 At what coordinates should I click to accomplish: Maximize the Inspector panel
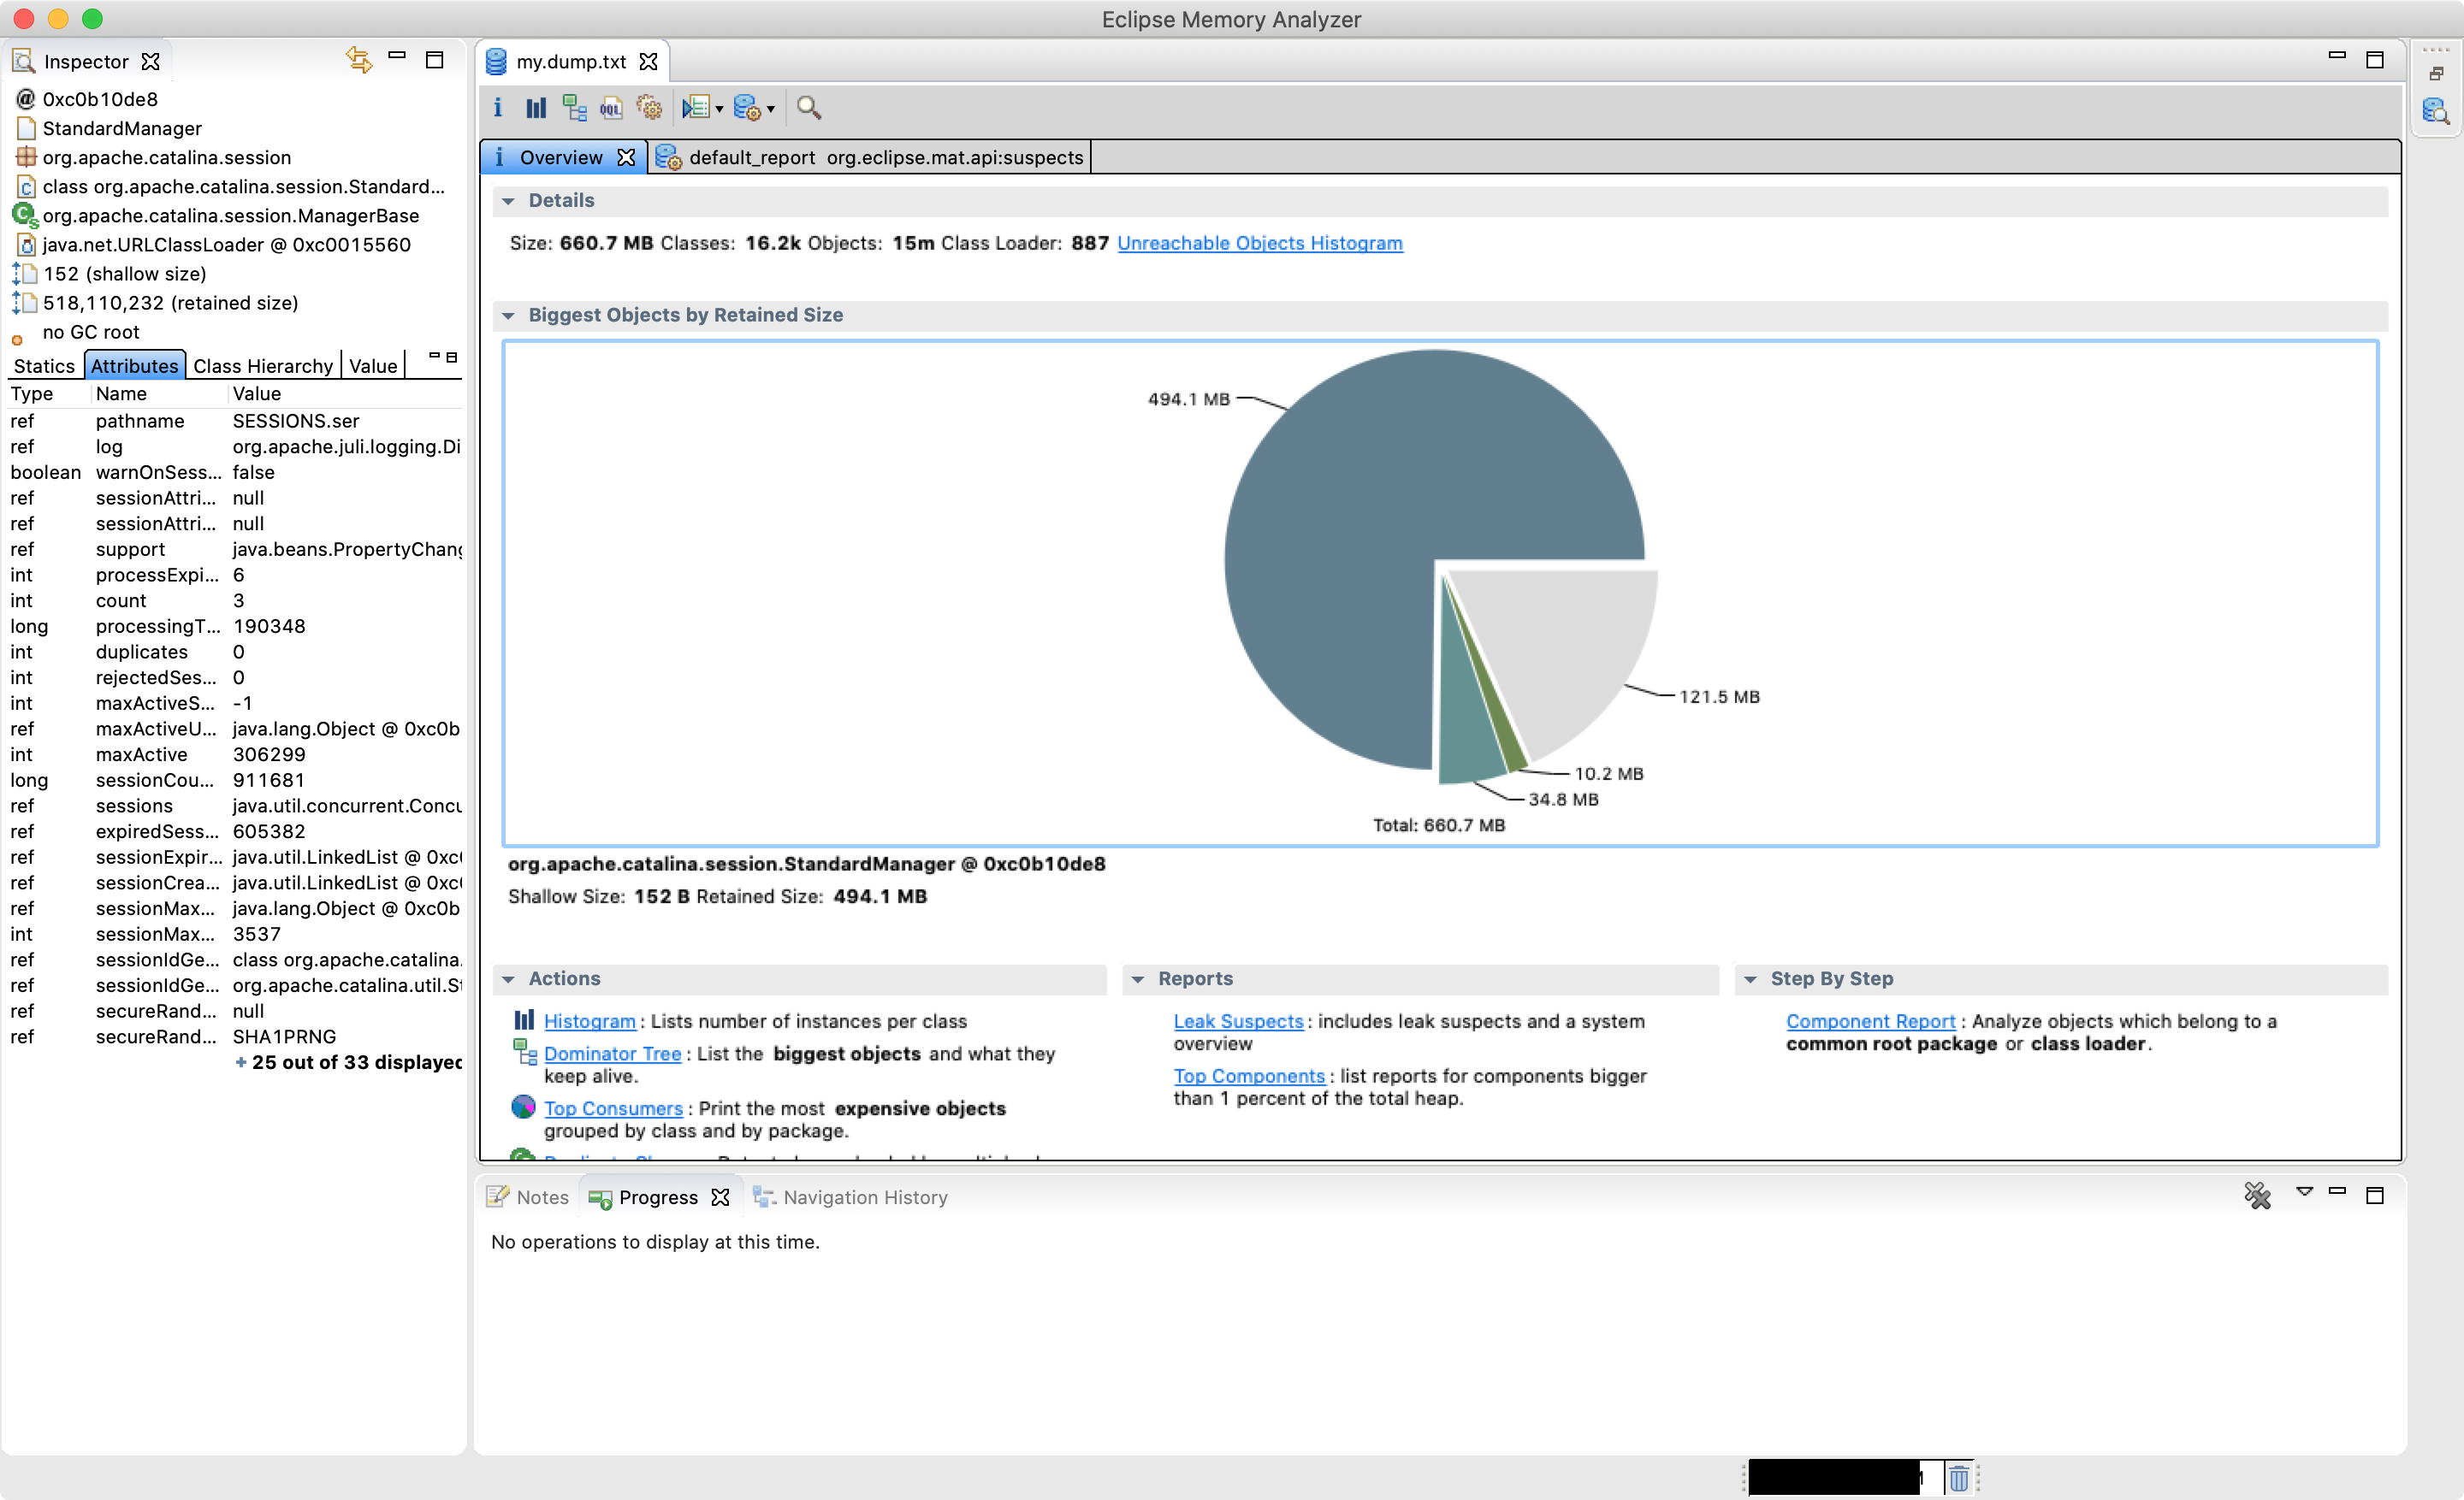point(435,60)
